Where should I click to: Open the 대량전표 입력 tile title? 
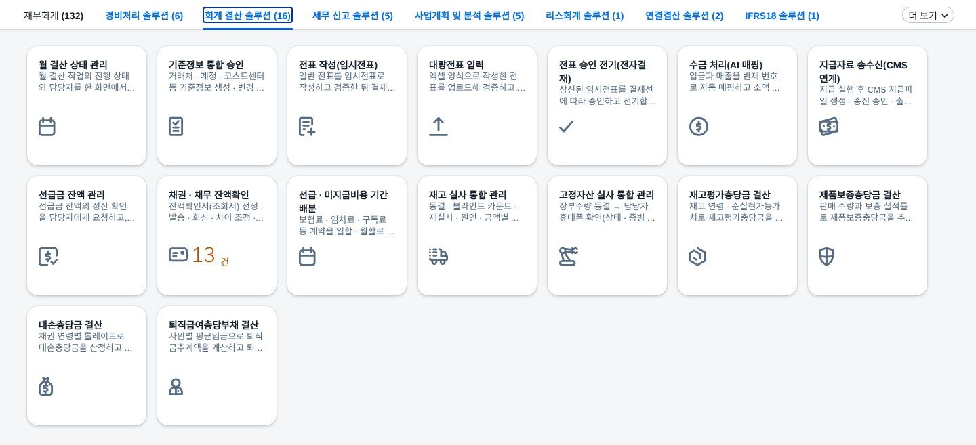point(456,65)
